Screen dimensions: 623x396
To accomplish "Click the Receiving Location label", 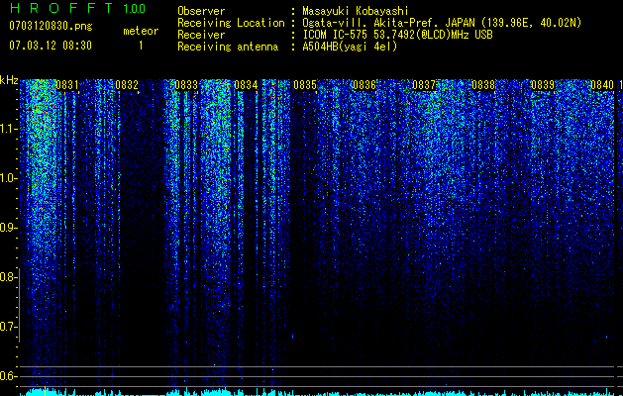I will point(231,23).
